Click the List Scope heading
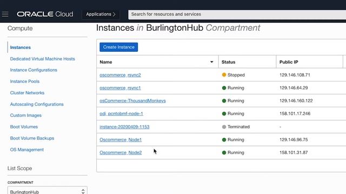 coord(19,168)
